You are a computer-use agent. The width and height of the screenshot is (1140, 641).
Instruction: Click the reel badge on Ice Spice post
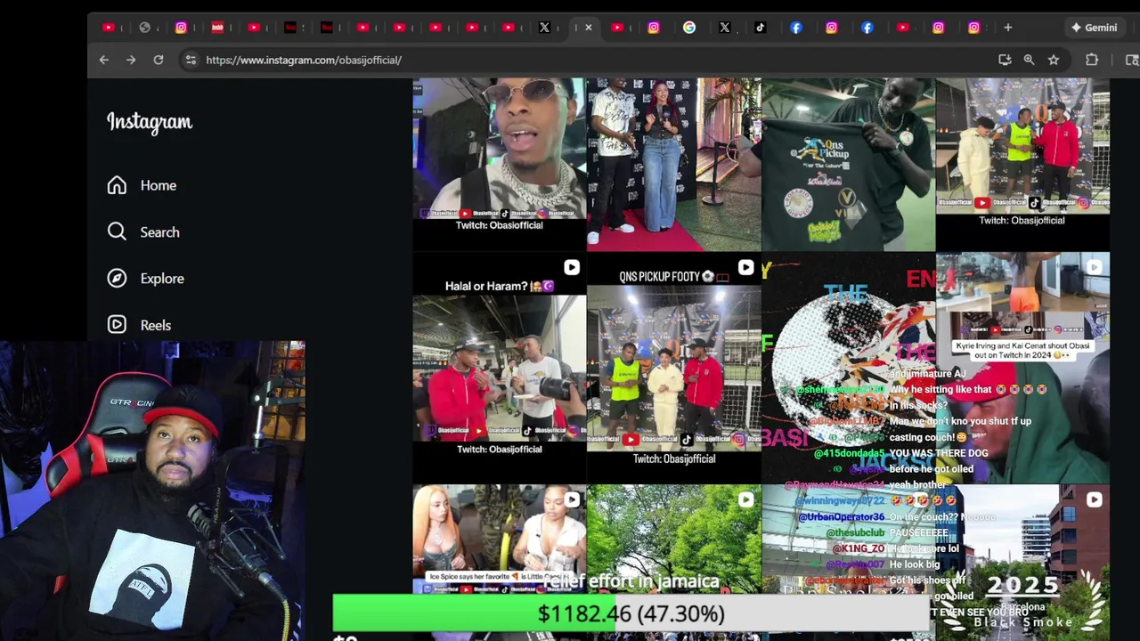point(571,499)
